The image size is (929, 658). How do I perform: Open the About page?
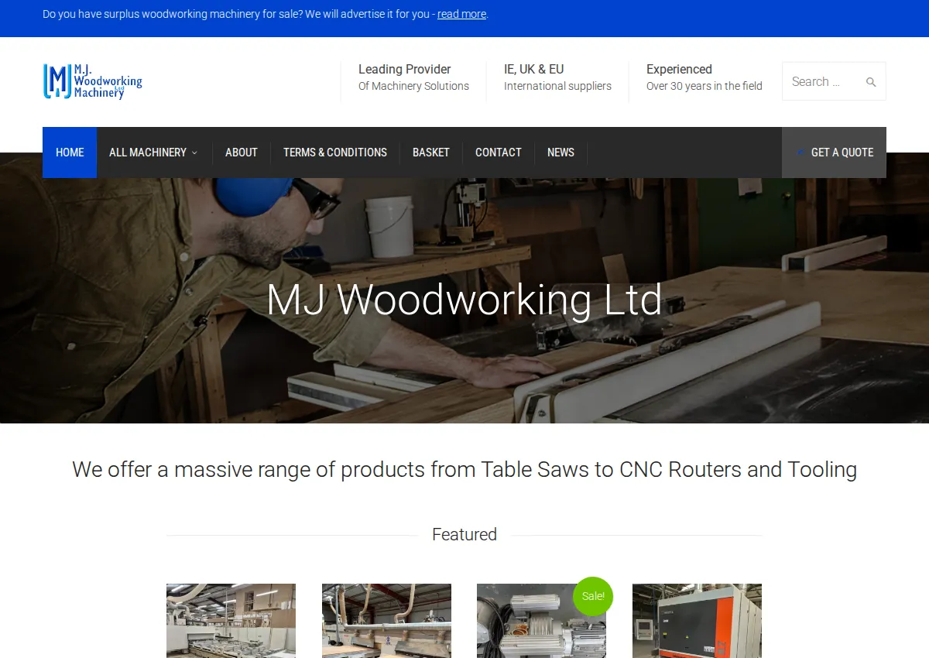242,153
